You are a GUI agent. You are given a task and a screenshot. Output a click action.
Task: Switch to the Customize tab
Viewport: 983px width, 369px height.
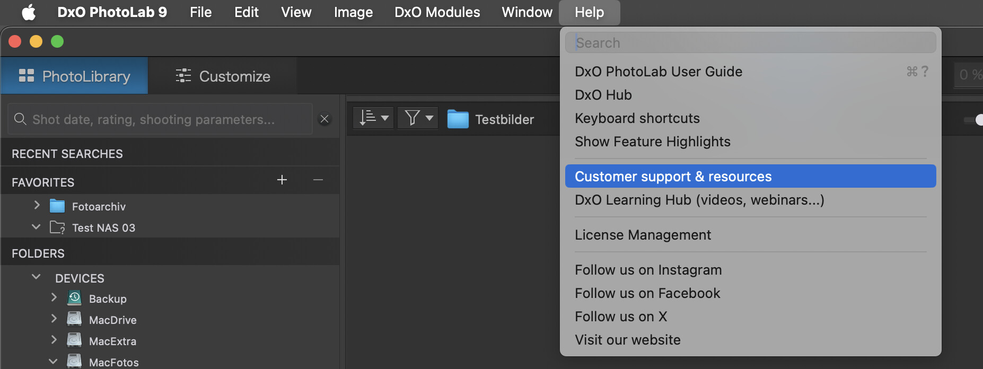point(223,76)
